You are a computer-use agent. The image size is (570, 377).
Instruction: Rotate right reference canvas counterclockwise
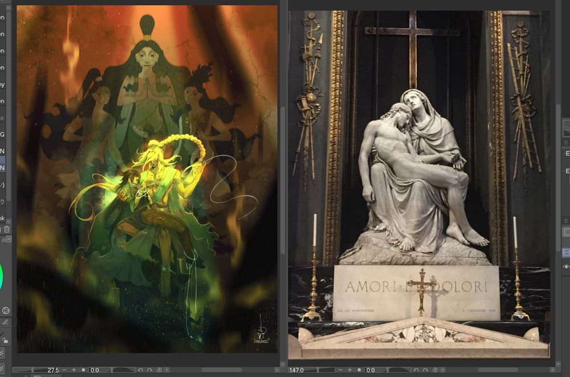(417, 370)
